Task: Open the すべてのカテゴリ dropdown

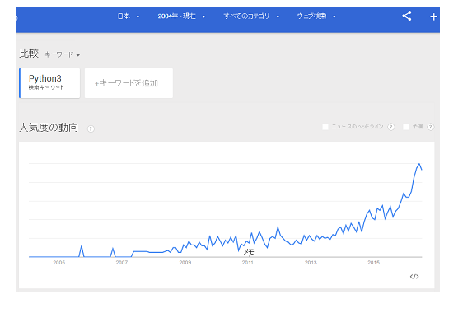Action: coord(251,16)
